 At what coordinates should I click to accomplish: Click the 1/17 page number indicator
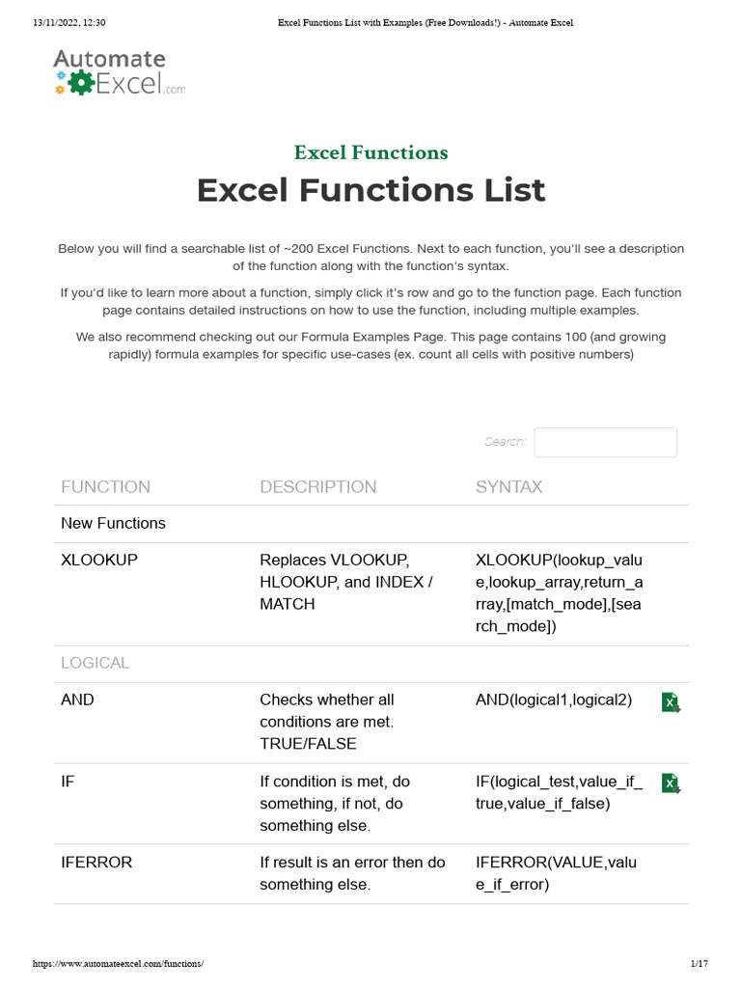coord(700,964)
